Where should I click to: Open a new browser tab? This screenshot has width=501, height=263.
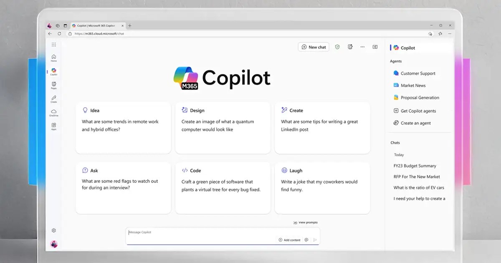point(129,25)
